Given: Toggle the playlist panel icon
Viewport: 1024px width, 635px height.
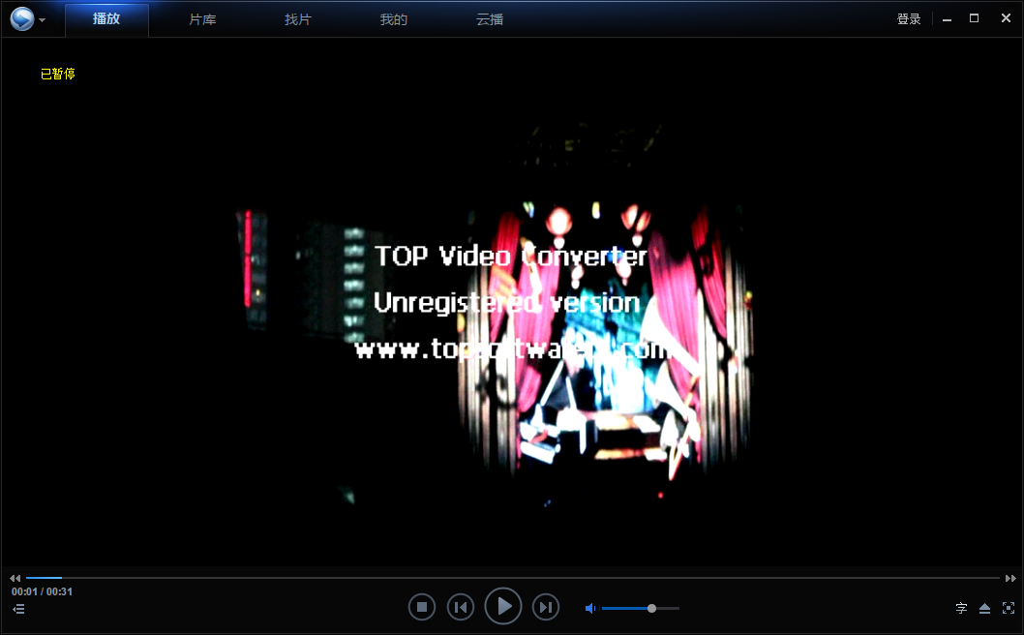Looking at the screenshot, I should 18,609.
